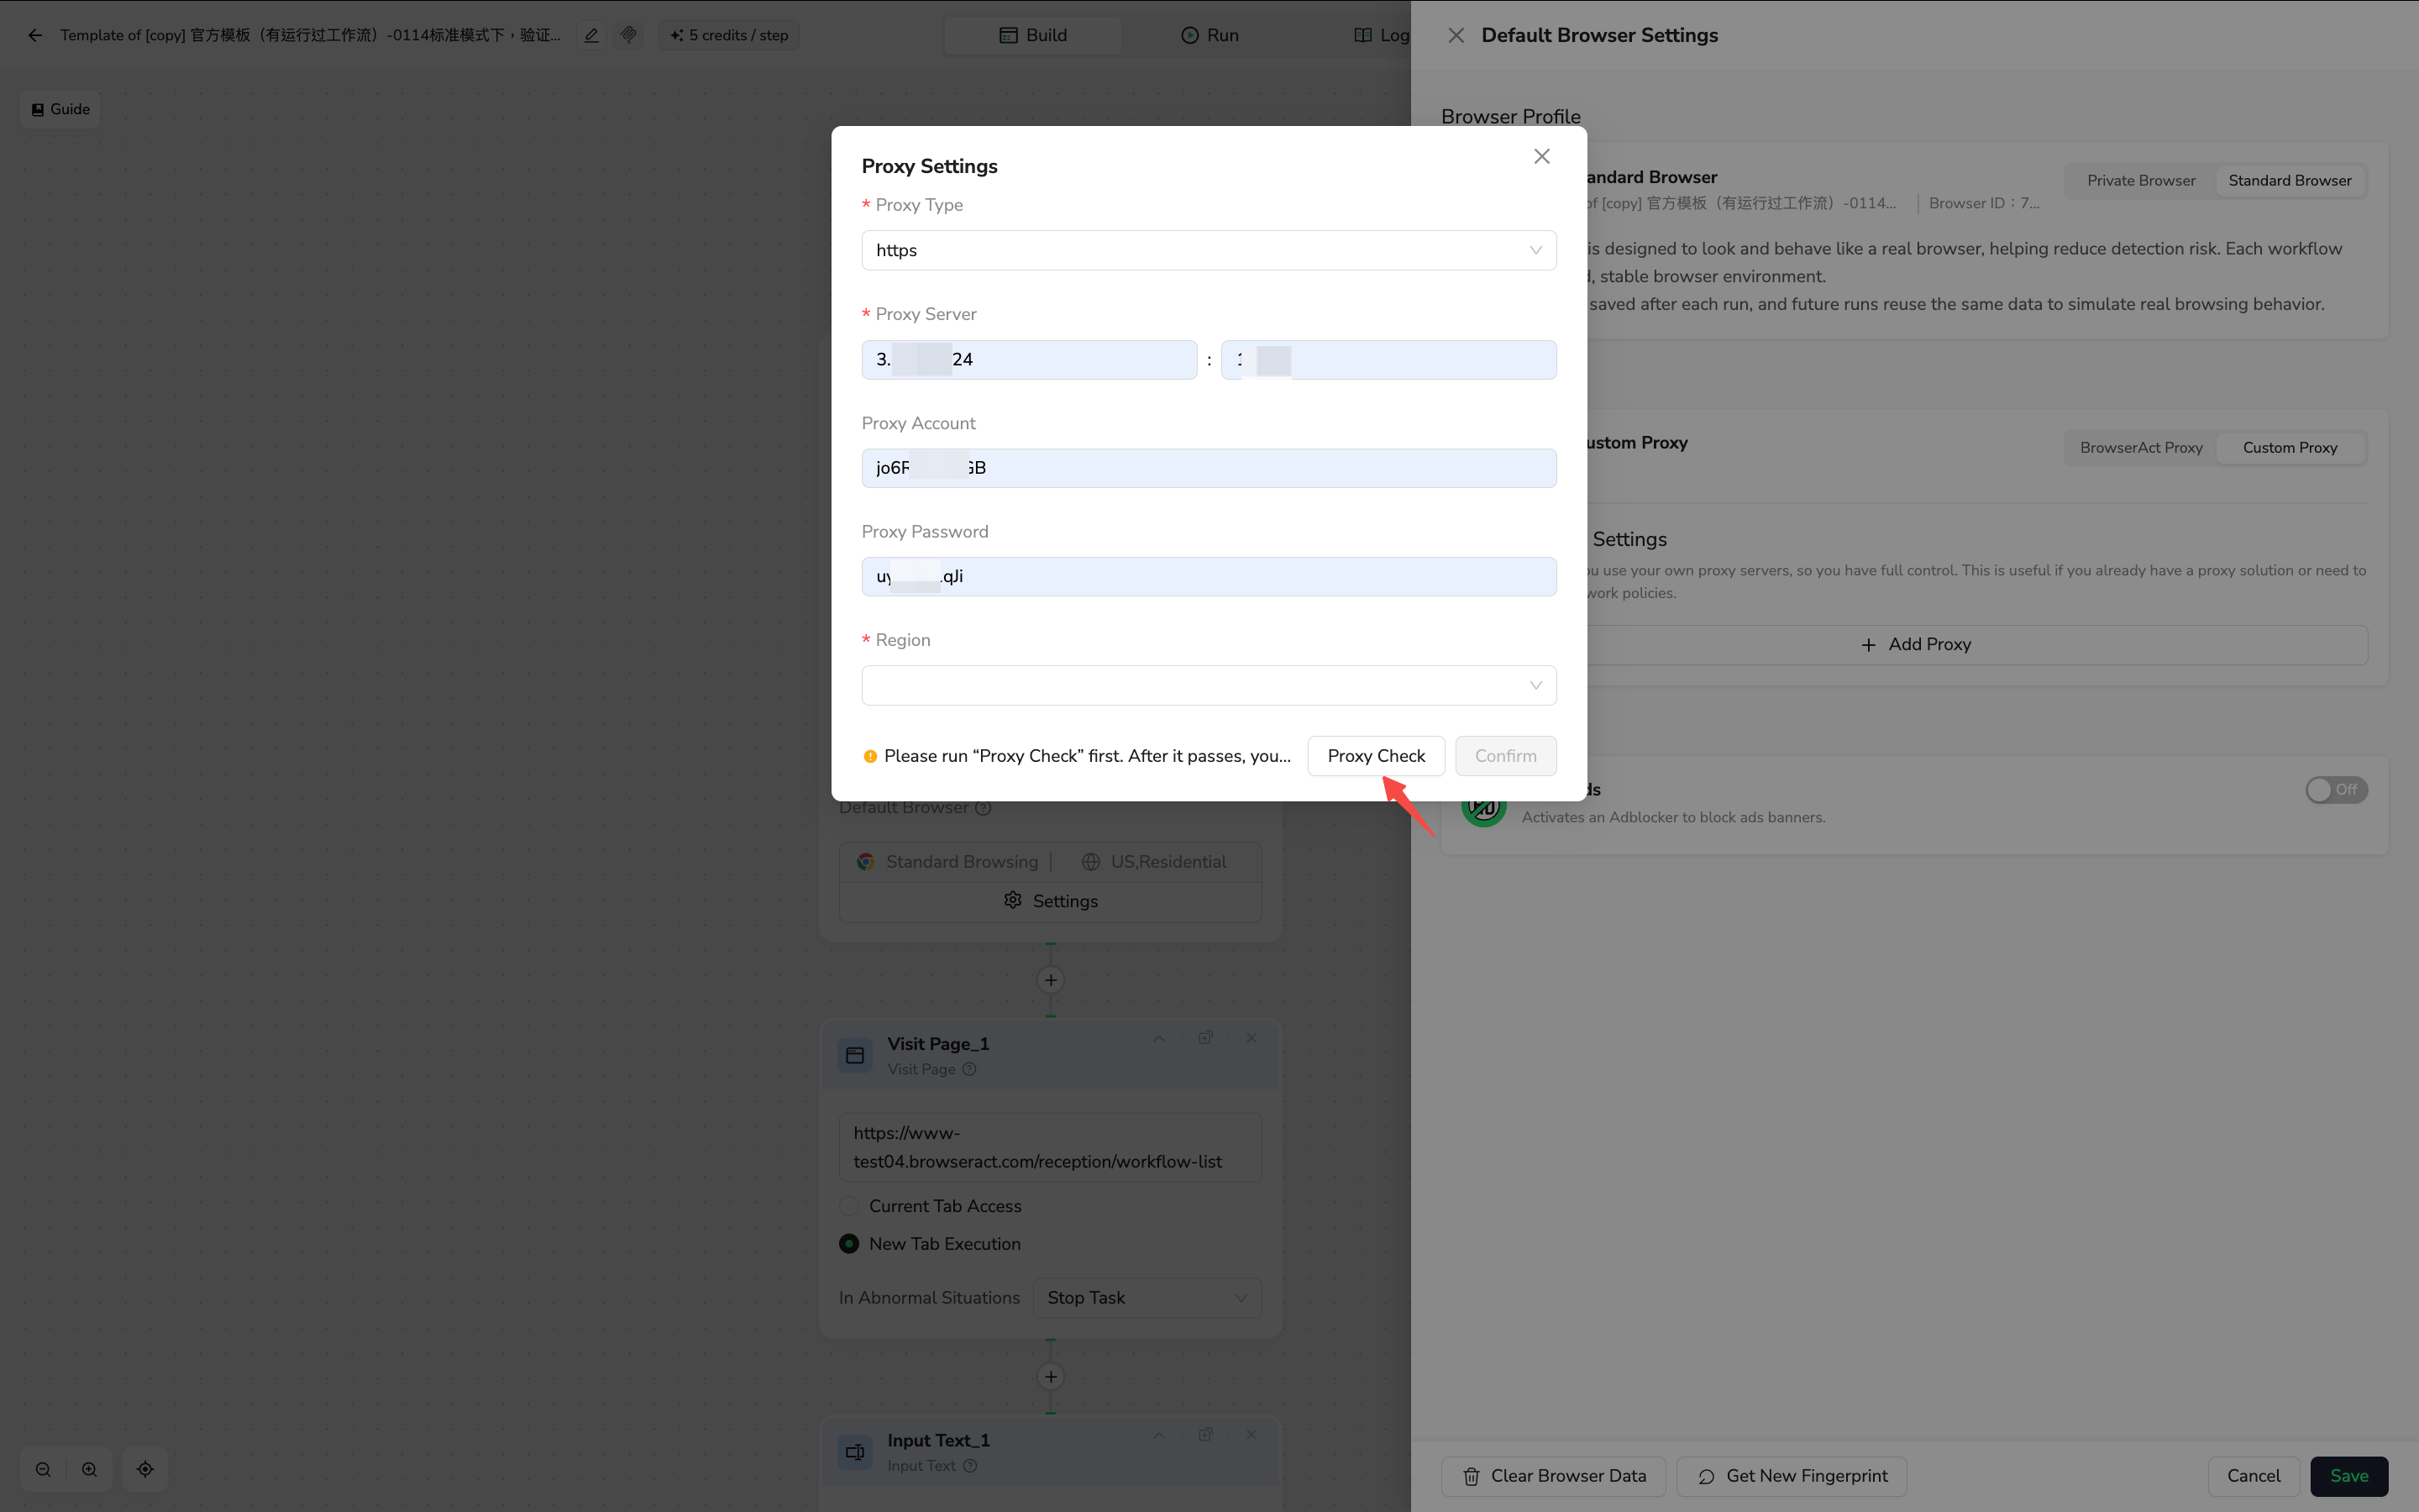Click the Proxy Password input field

click(x=1208, y=577)
